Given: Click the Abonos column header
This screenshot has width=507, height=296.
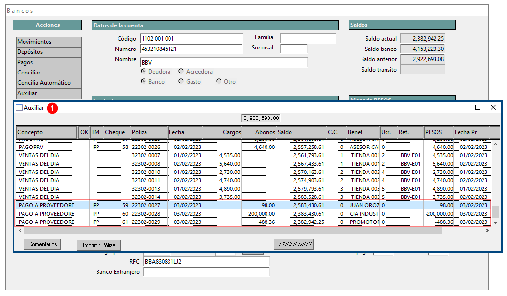Looking at the screenshot, I should click(259, 132).
